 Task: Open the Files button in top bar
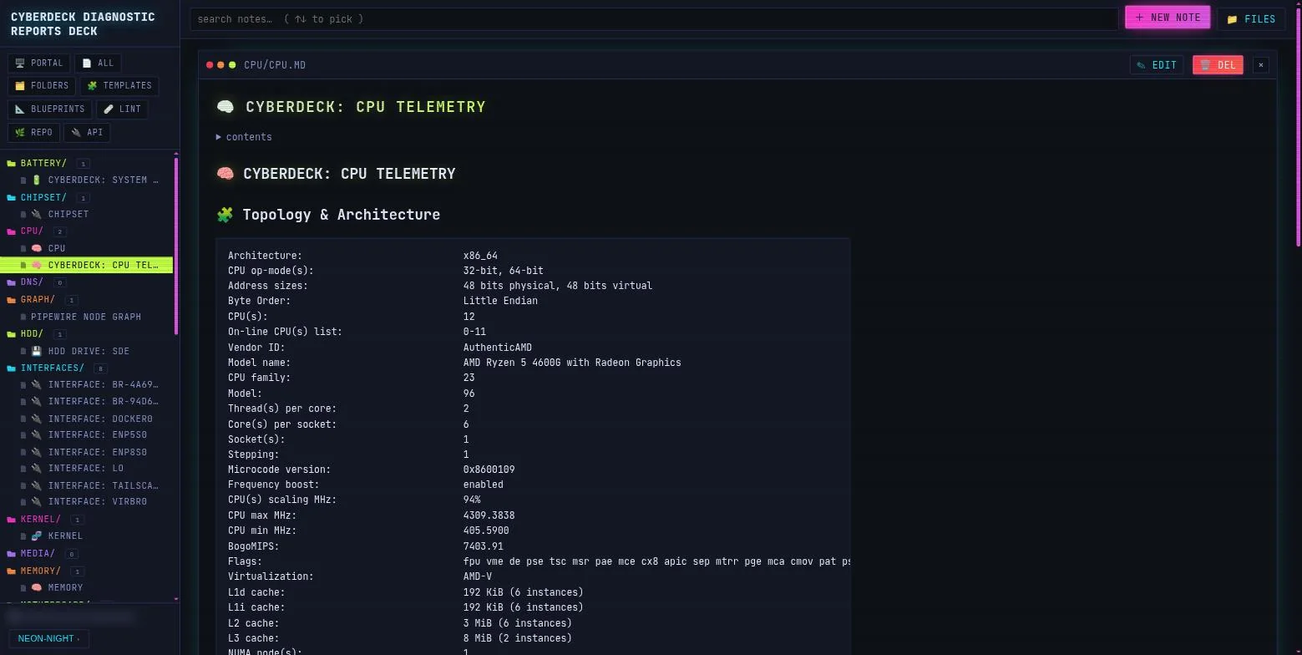point(1251,18)
